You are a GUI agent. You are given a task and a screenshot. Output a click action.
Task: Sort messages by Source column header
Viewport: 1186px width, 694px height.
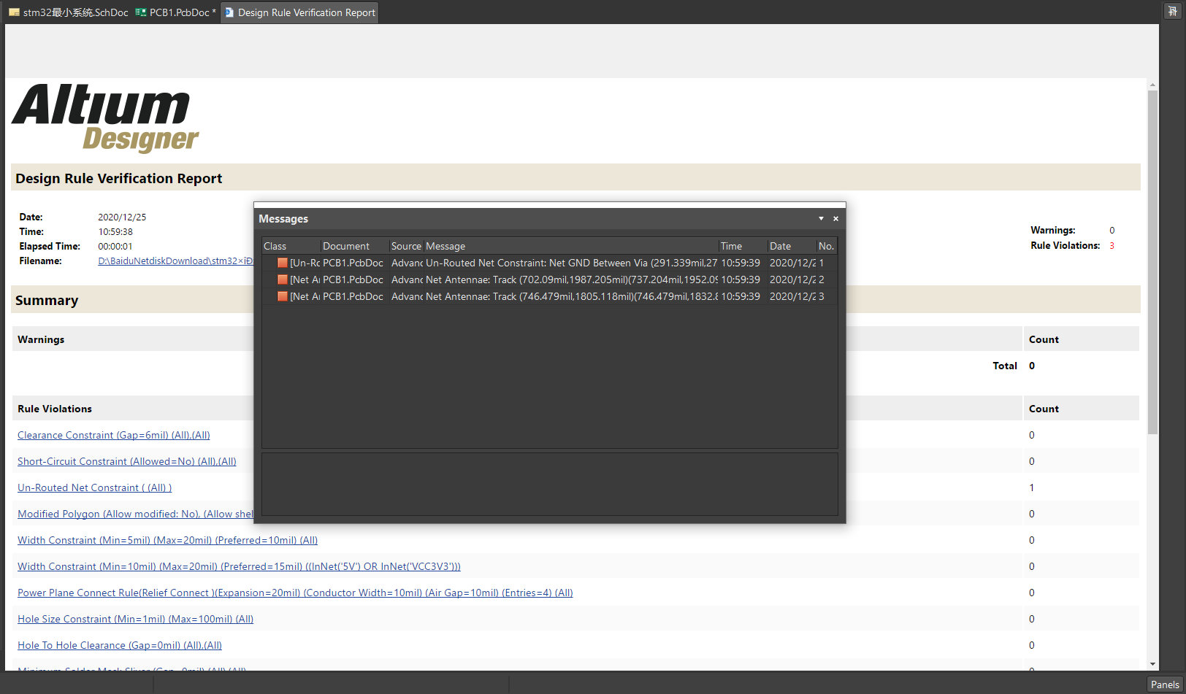[406, 246]
